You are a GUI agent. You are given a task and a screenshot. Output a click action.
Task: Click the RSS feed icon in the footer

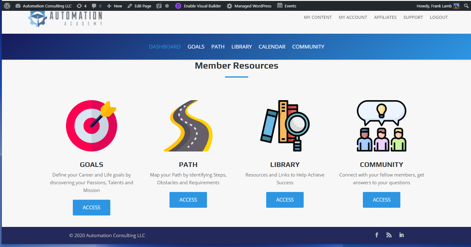click(389, 235)
